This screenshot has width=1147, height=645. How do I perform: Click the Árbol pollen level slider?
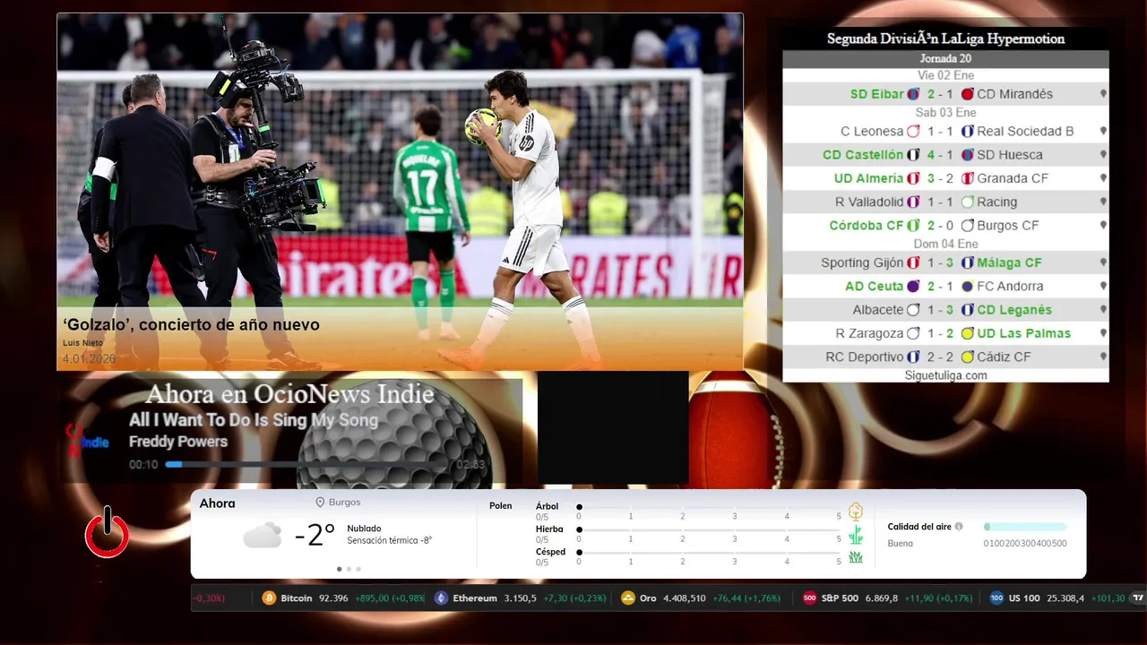click(709, 507)
